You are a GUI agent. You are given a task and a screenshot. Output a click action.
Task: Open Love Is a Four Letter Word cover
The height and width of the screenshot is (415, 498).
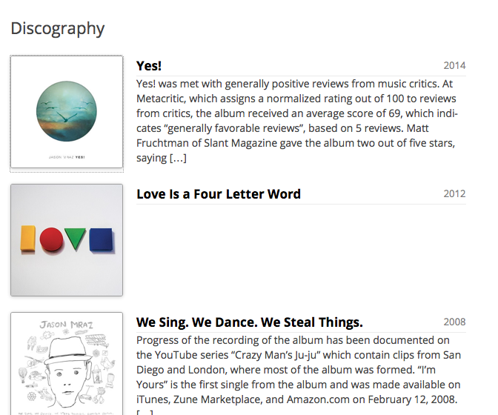[x=67, y=240]
